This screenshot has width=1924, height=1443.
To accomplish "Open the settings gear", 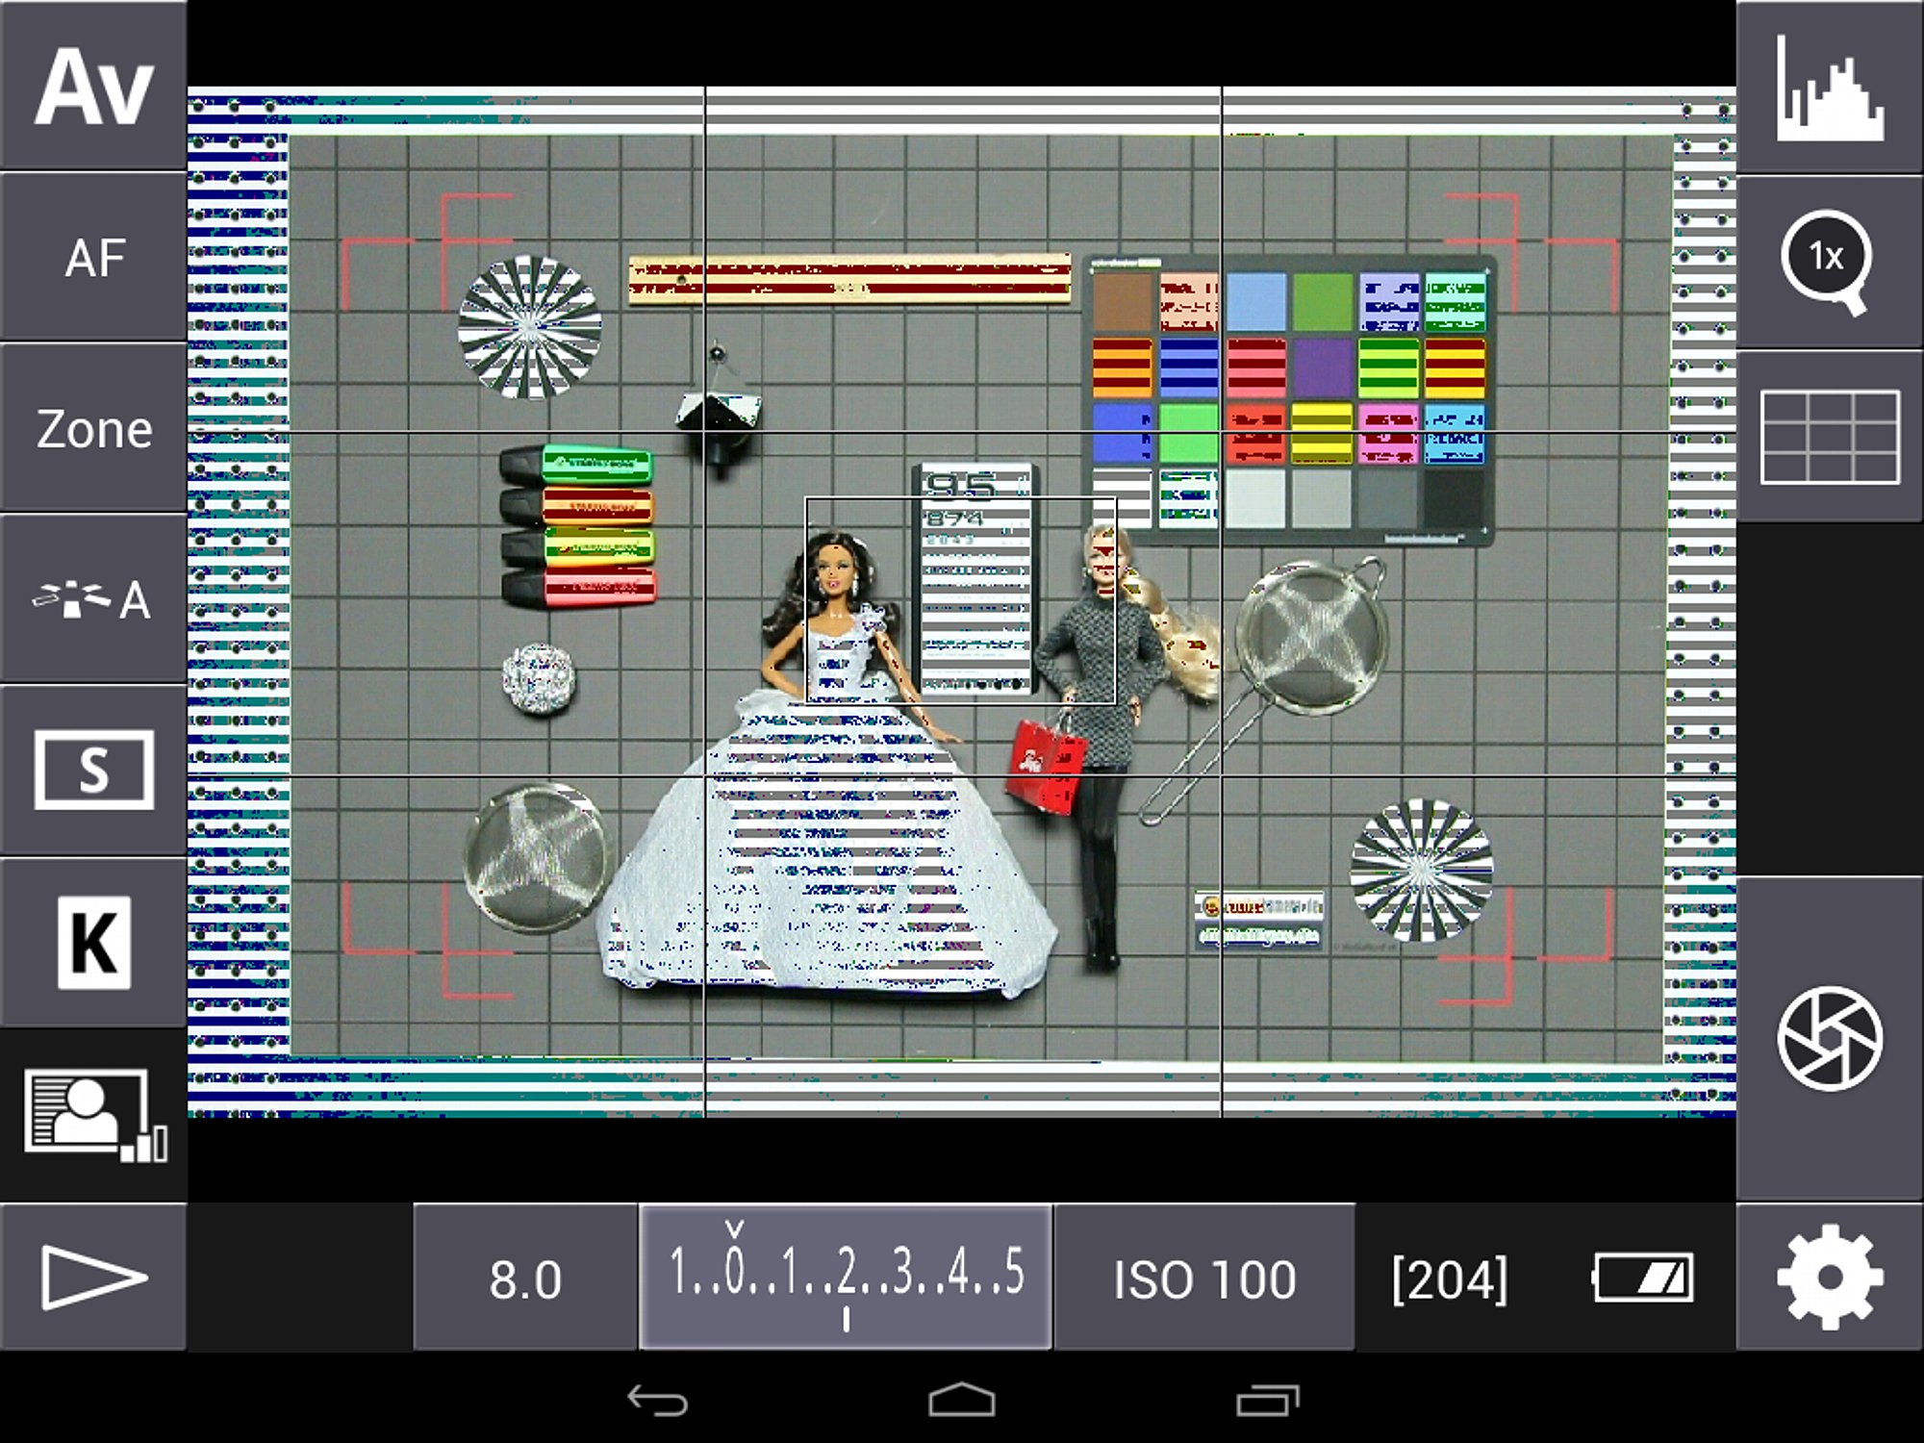I will tap(1830, 1278).
